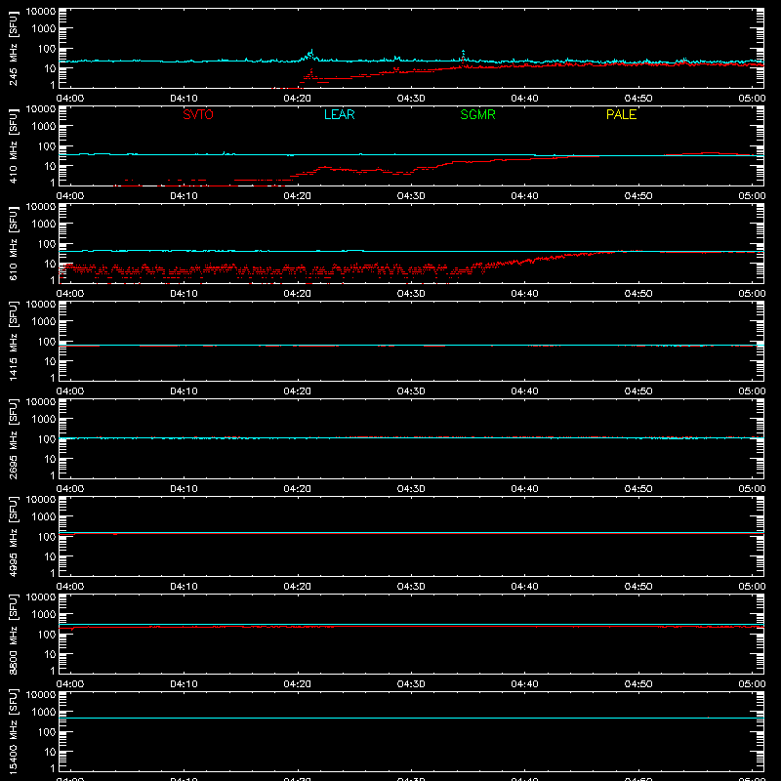
Task: Click 04:00 time label under 410 MHz plot
Action: pyautogui.click(x=70, y=196)
